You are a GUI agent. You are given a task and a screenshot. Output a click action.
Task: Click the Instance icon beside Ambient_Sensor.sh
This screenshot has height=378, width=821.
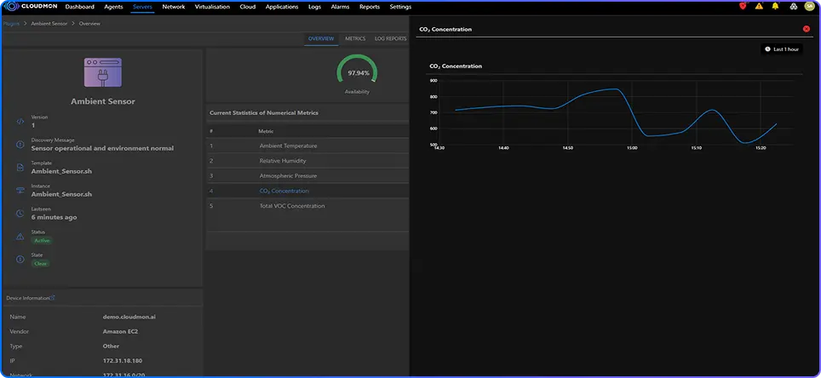pos(20,191)
